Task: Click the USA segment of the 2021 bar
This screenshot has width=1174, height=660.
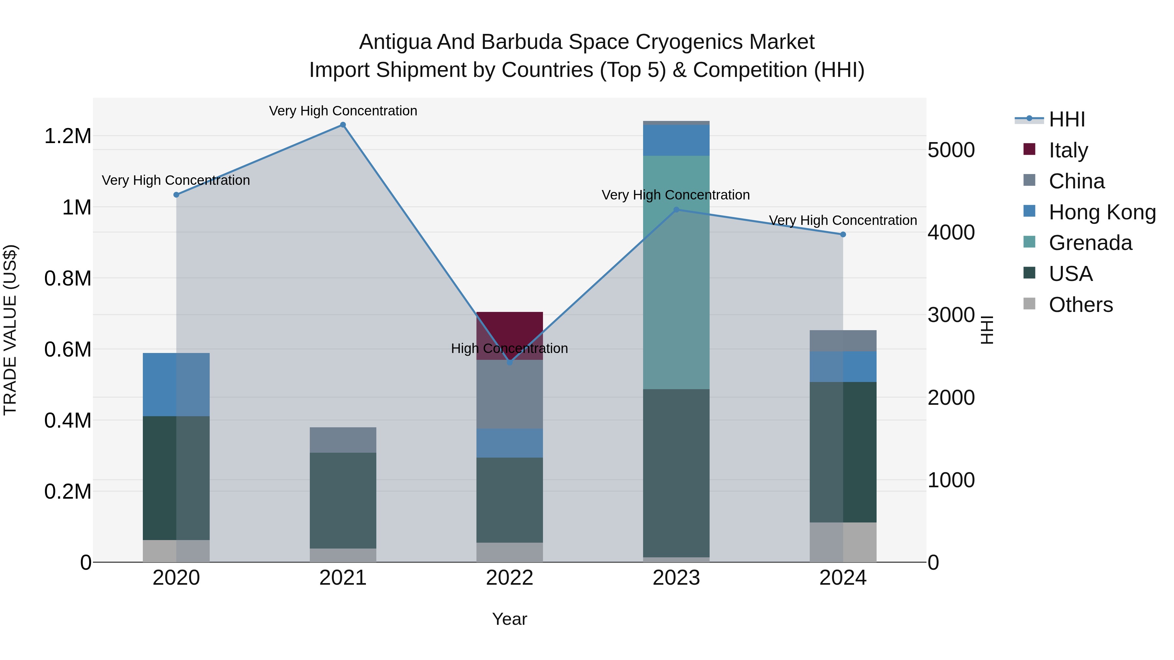Action: [x=343, y=501]
